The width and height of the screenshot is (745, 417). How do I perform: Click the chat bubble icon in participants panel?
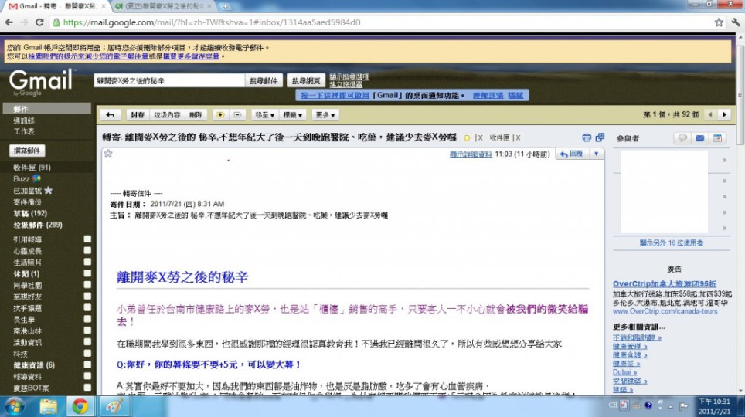coord(682,138)
